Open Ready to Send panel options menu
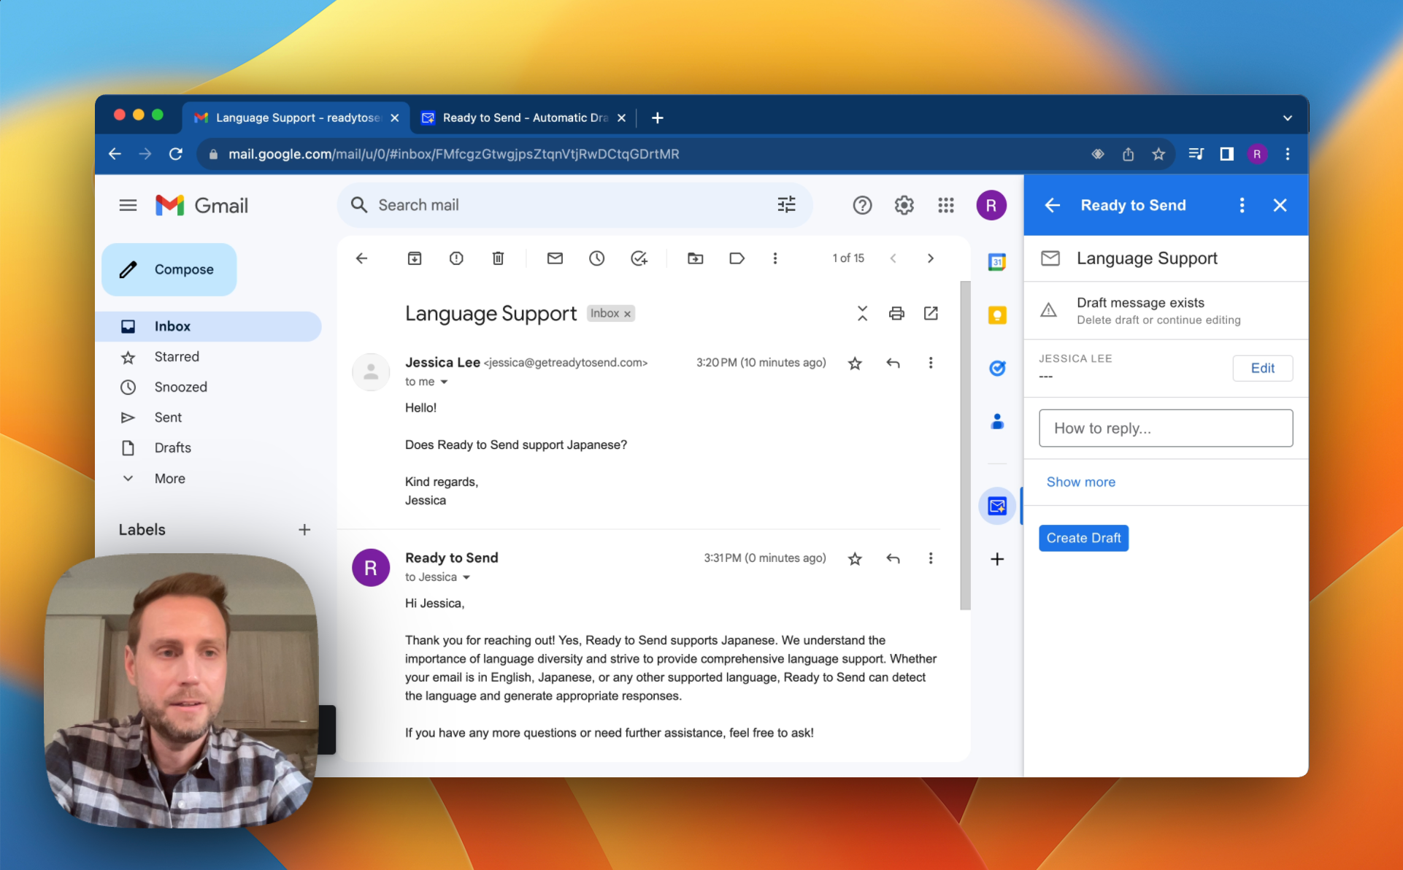 point(1242,205)
